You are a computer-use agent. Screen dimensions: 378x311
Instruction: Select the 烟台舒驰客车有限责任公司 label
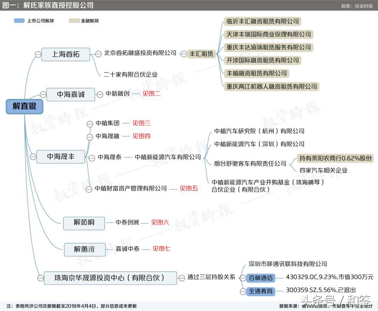click(251, 163)
